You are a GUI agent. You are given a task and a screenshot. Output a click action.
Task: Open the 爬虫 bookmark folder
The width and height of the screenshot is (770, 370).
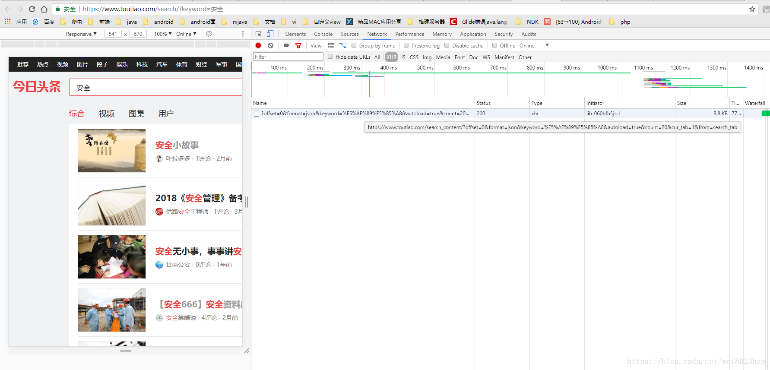(x=71, y=22)
